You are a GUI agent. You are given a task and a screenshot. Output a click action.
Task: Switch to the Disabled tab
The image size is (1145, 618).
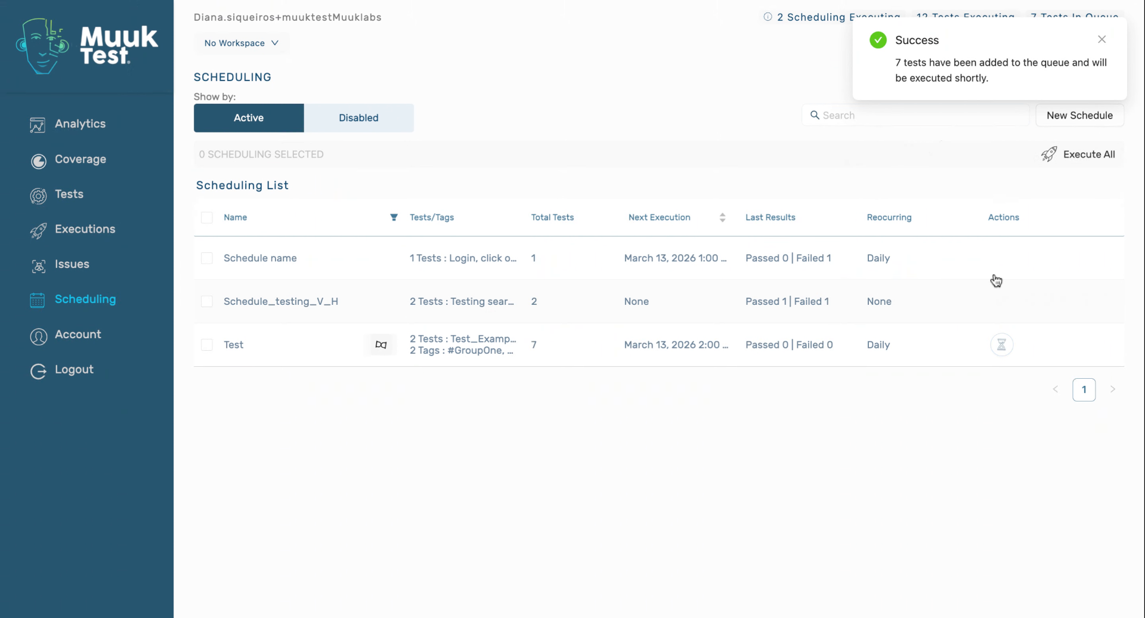pos(359,118)
